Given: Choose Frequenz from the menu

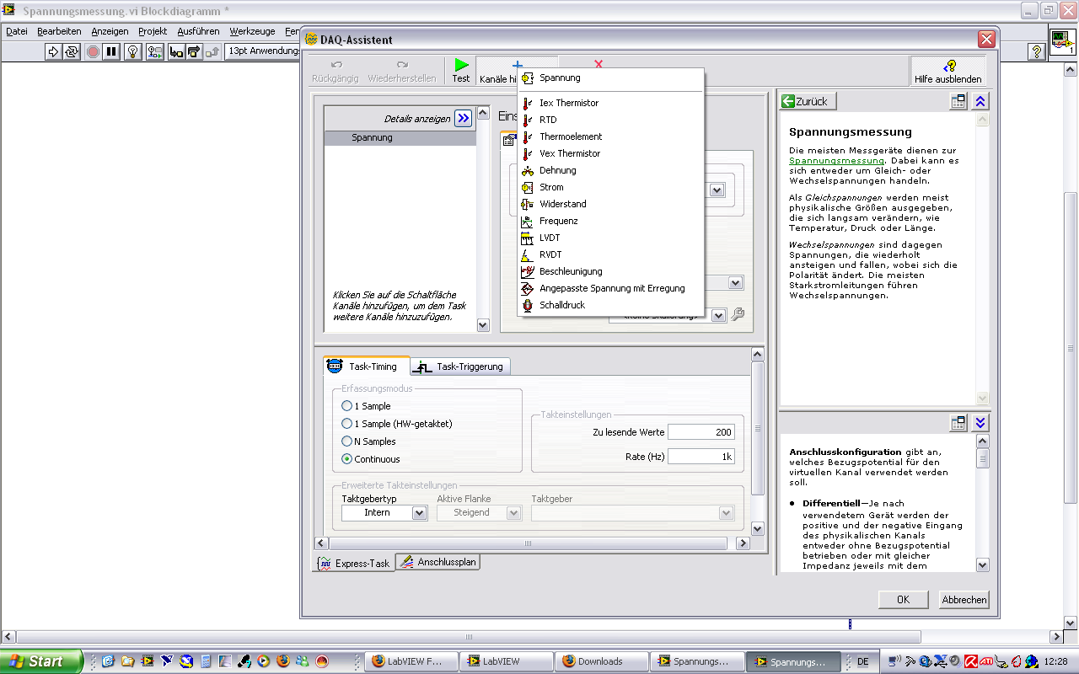Looking at the screenshot, I should tap(610, 221).
